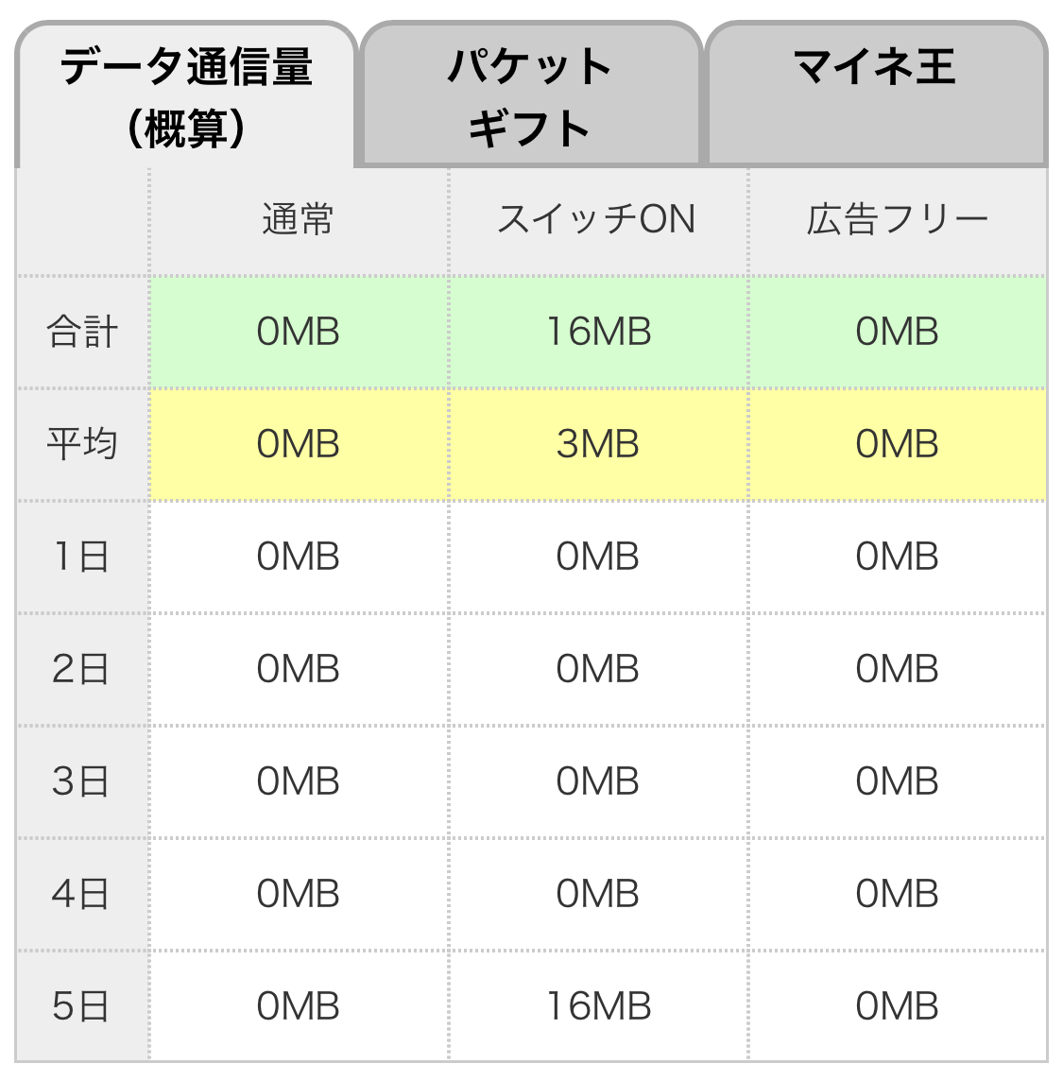This screenshot has width=1063, height=1081.
Task: Select the 広告フリー average cell in yellow row
Action: (x=897, y=444)
